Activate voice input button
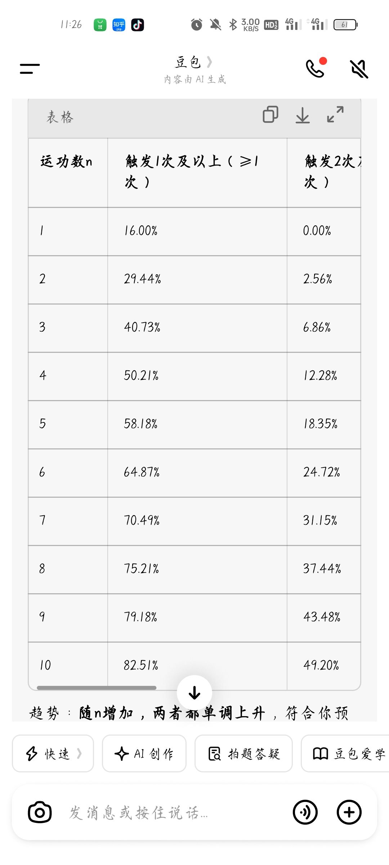The height and width of the screenshot is (865, 389). (x=305, y=812)
